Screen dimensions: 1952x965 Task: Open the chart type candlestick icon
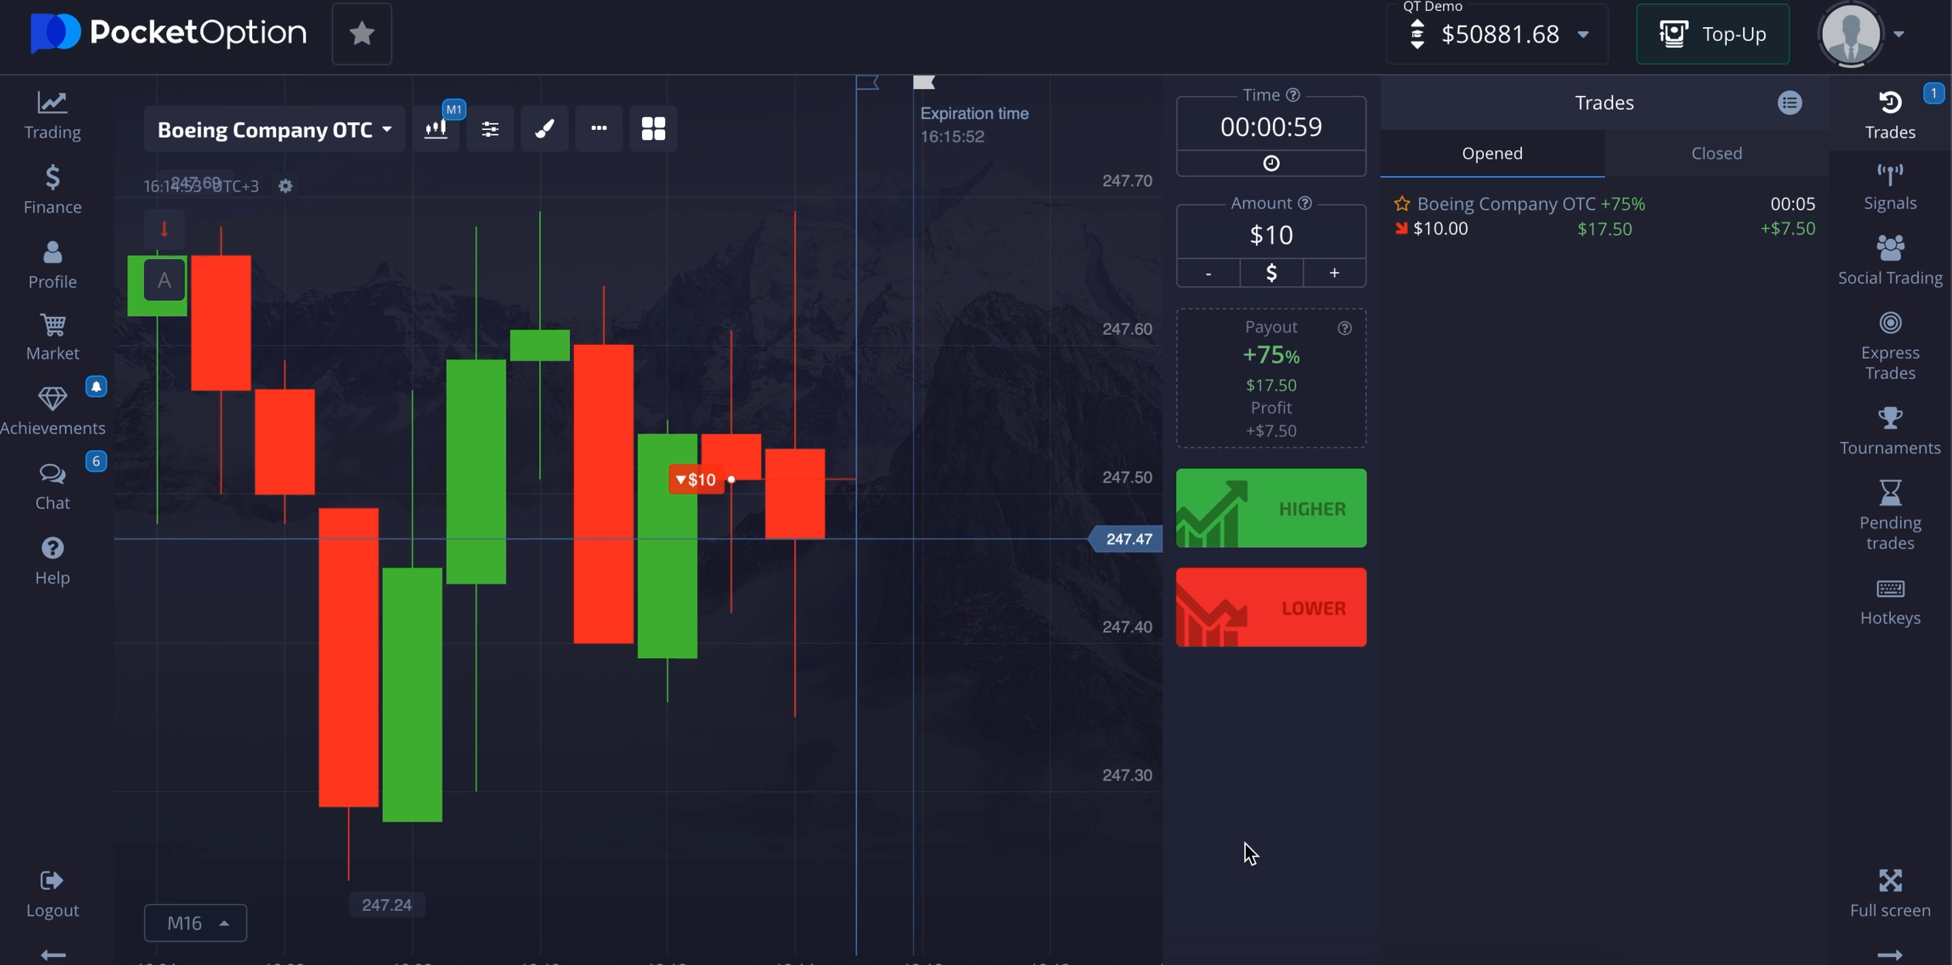click(x=436, y=129)
